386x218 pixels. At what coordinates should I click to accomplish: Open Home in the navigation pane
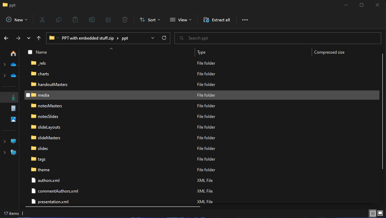point(13,53)
